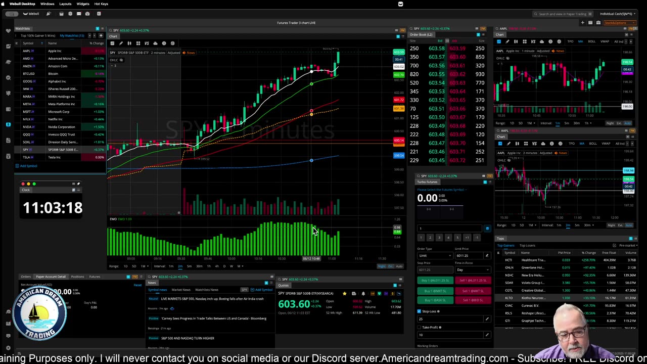Screen dimensions: 647x364
Task: Enable the MA indicator on upper AAPL chart
Action: point(580,41)
